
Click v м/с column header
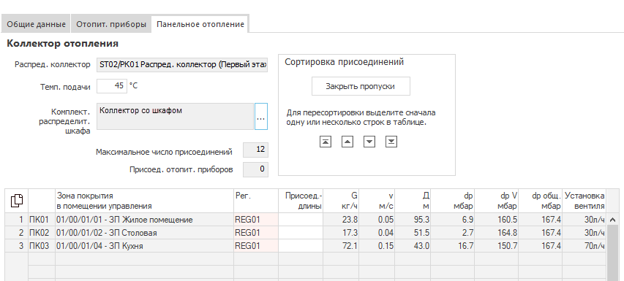click(x=377, y=201)
